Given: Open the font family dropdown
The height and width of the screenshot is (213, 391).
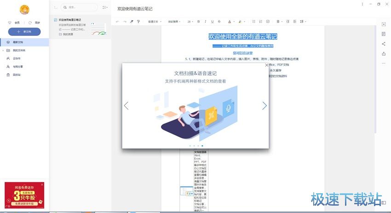Looking at the screenshot, I should tap(174, 22).
